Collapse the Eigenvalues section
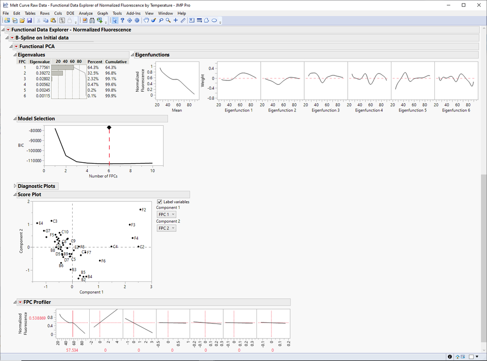This screenshot has height=361, width=487. point(15,55)
